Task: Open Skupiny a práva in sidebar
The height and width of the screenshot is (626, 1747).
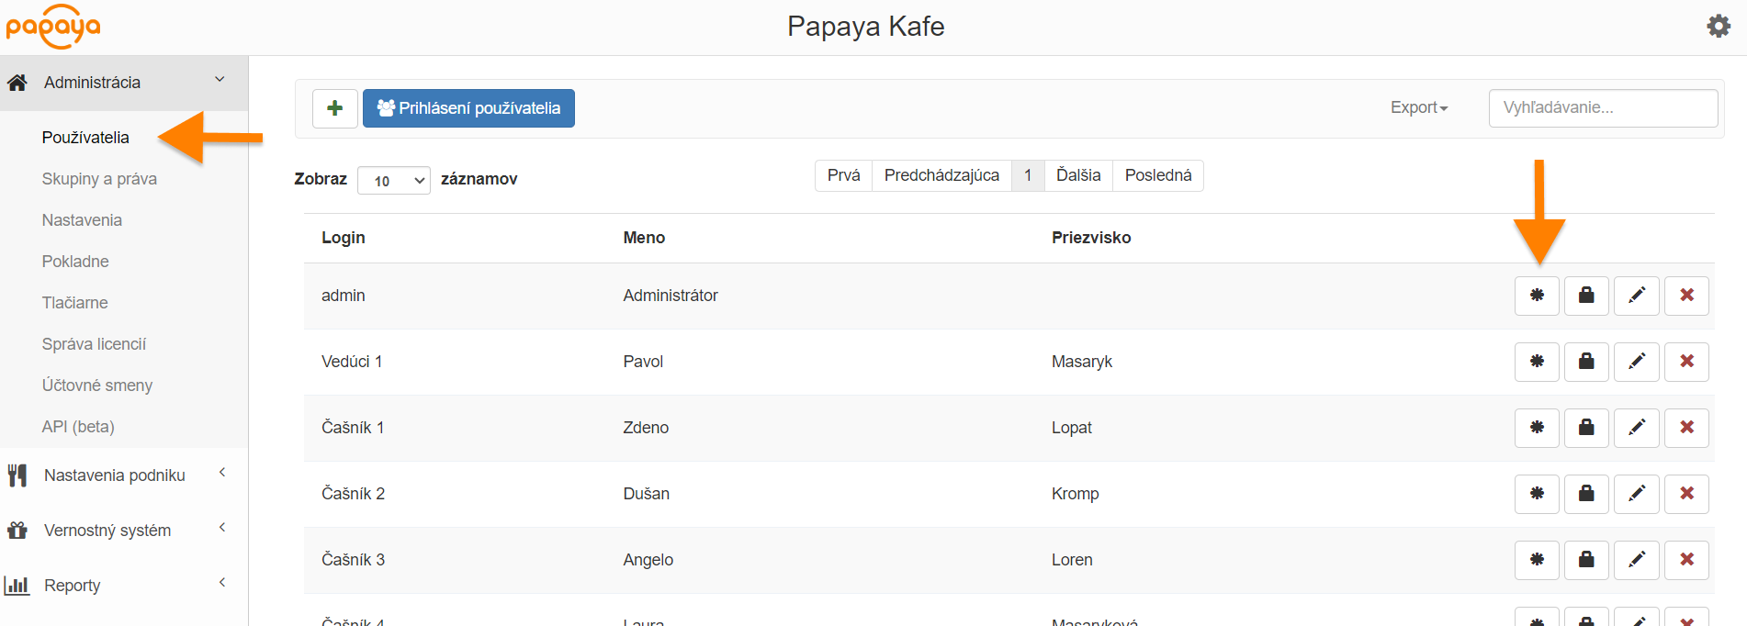Action: pyautogui.click(x=99, y=179)
